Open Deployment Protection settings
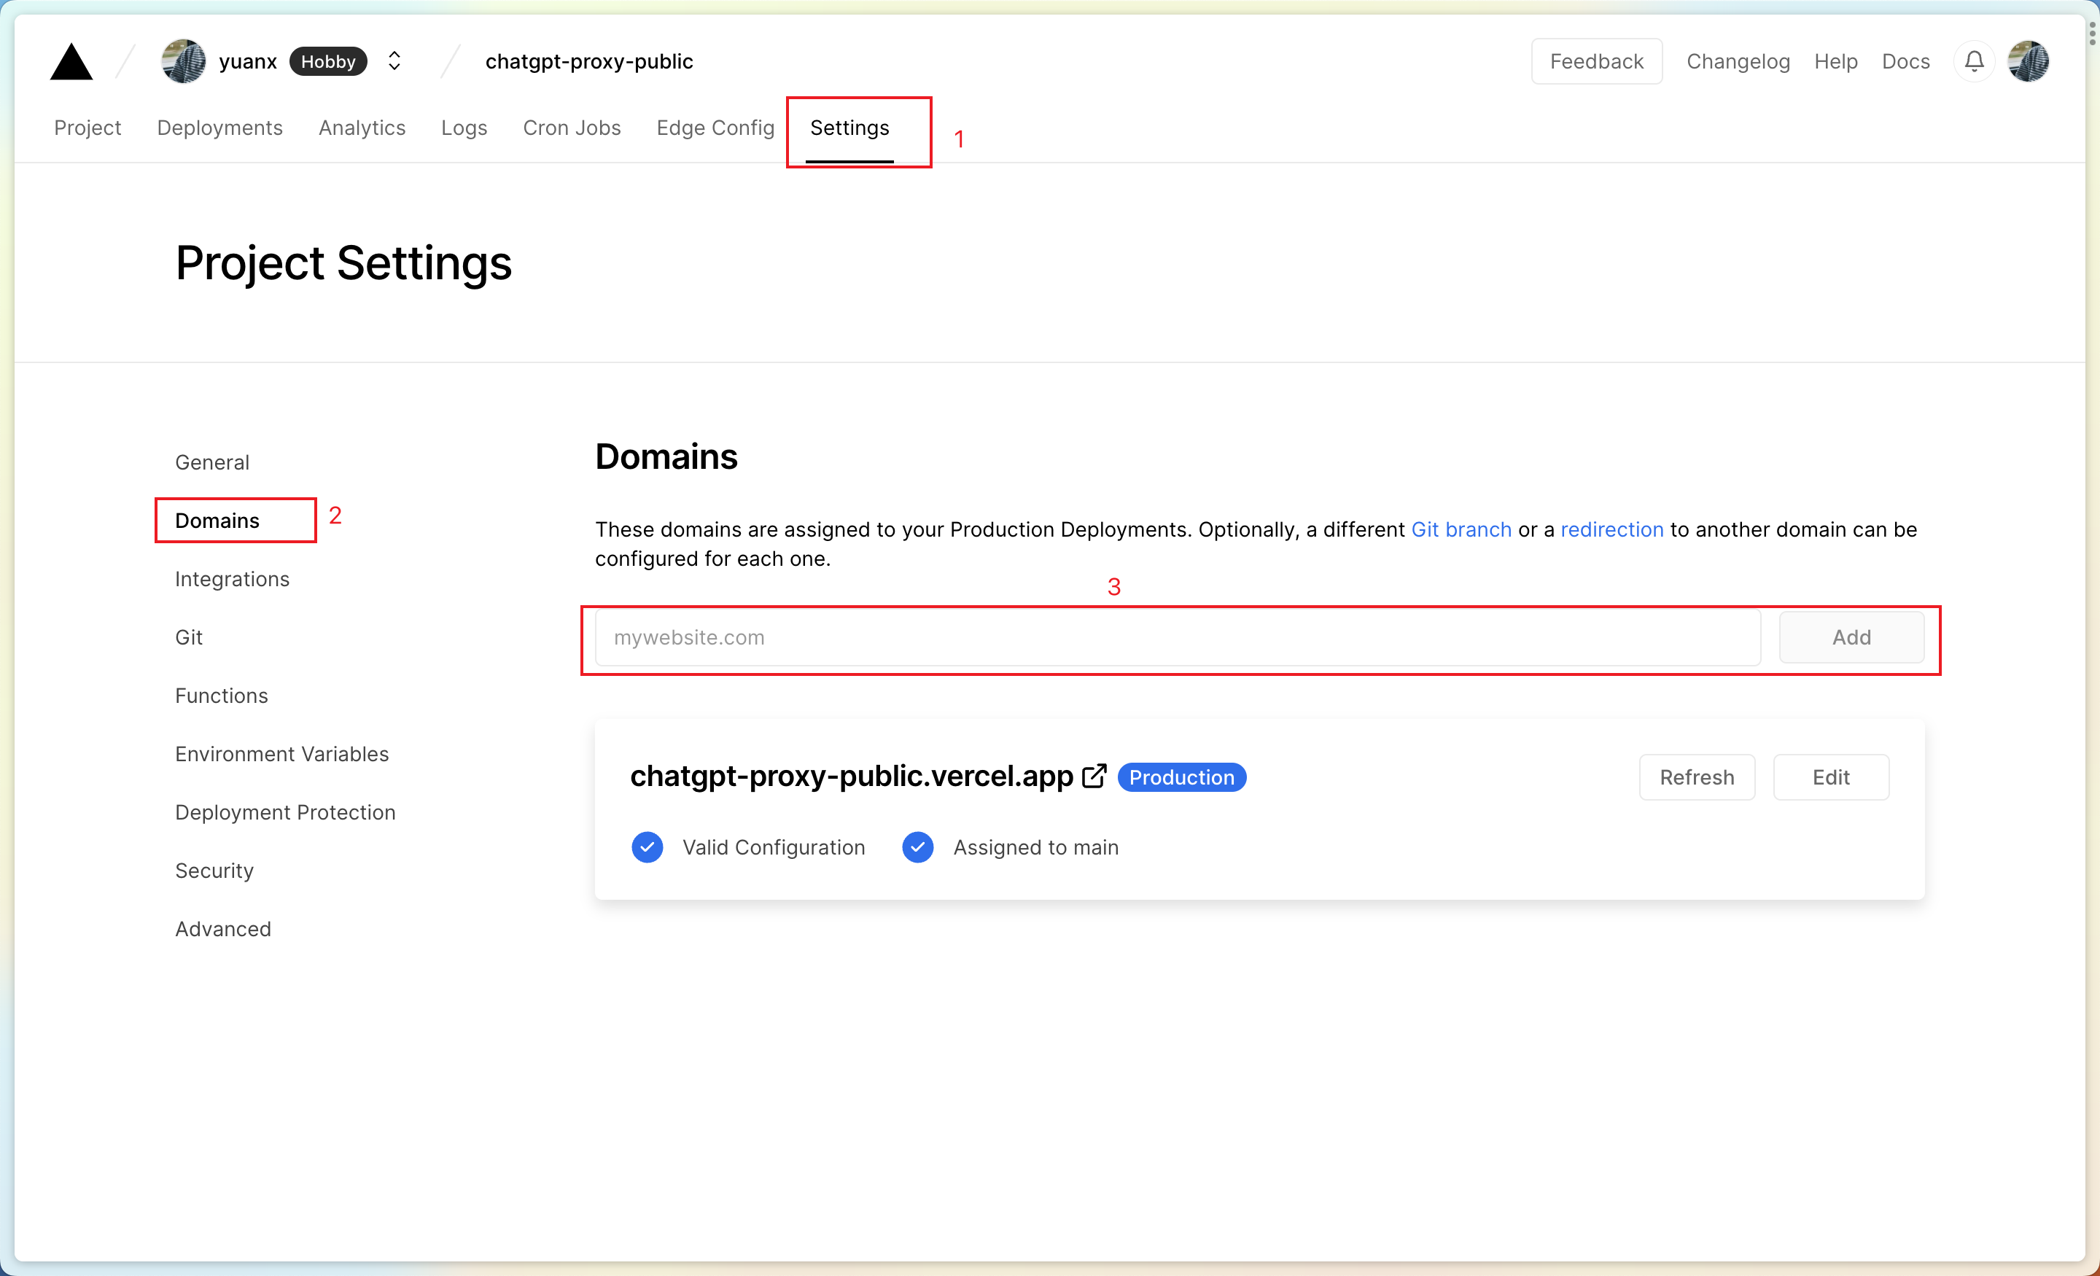Screen dimensions: 2100x1276 284,812
